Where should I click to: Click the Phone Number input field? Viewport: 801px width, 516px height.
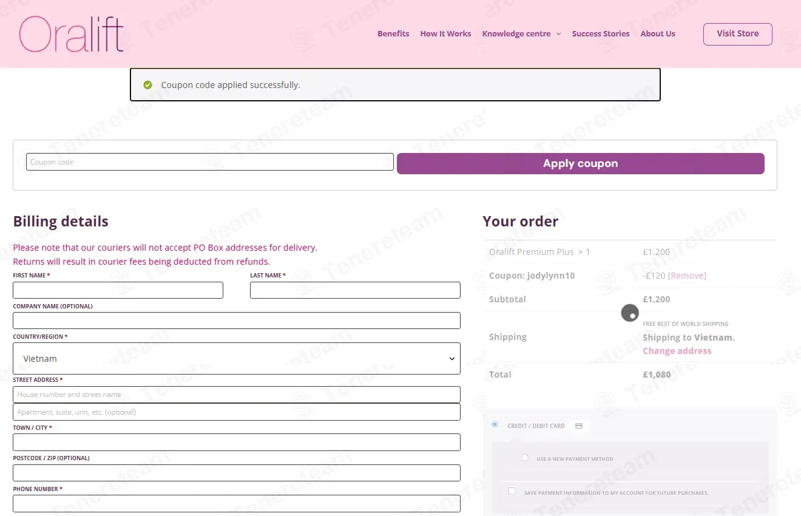(x=237, y=503)
